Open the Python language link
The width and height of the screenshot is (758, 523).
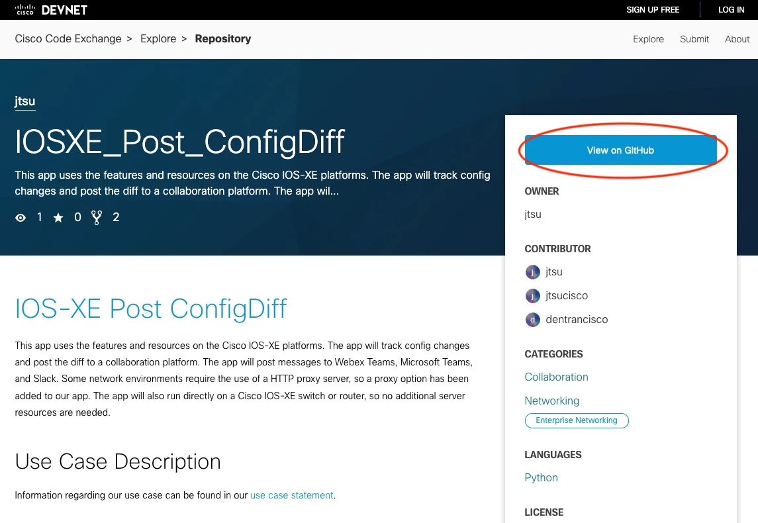(541, 477)
